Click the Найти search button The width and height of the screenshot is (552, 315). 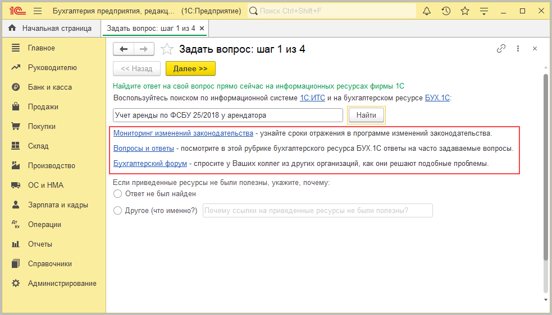click(366, 115)
